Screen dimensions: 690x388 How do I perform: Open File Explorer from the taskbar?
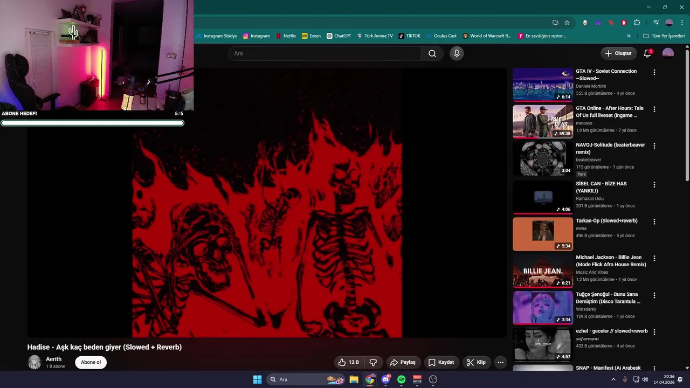(354, 379)
